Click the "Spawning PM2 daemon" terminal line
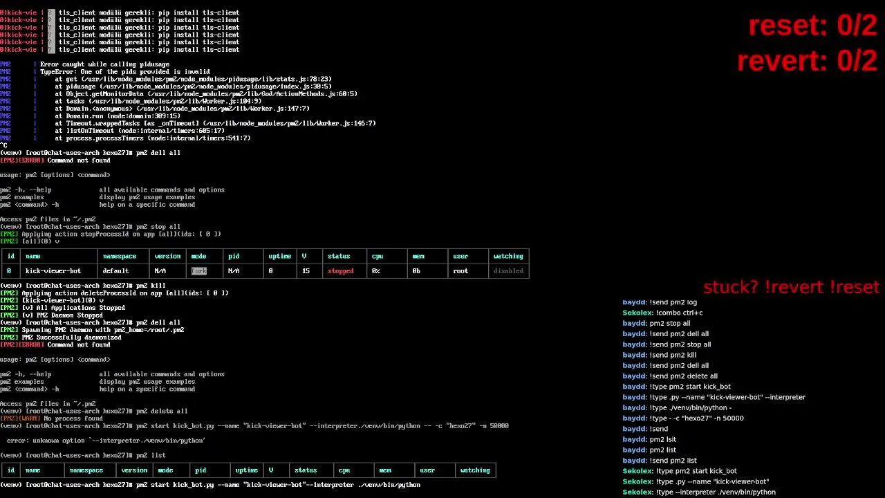Viewport: 885px width, 498px height. pos(92,330)
